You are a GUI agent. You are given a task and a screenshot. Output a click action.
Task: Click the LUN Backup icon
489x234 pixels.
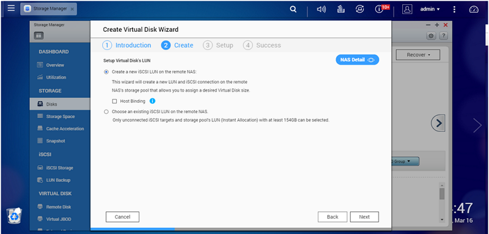[40, 180]
